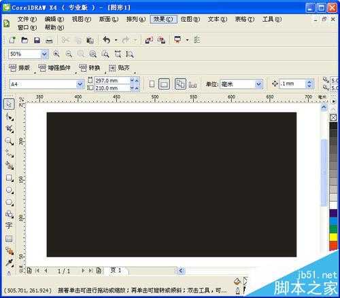Open the 帮助 menu
The image size is (340, 298).
pos(54,28)
